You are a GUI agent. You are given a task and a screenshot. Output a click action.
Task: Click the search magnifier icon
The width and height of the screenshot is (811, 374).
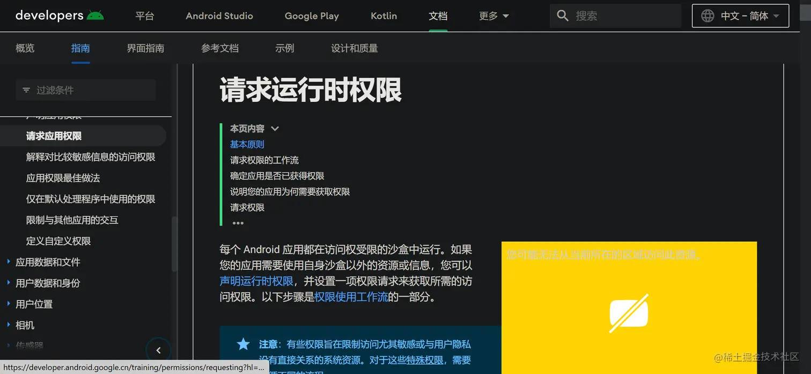click(563, 16)
